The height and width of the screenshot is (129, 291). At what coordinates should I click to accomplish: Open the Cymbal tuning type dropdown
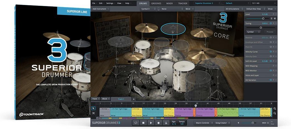click(253, 32)
